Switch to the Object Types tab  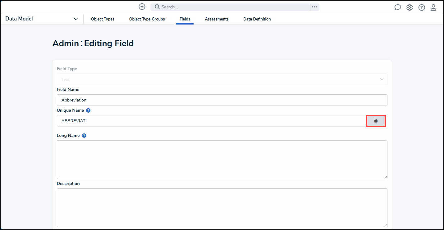103,19
